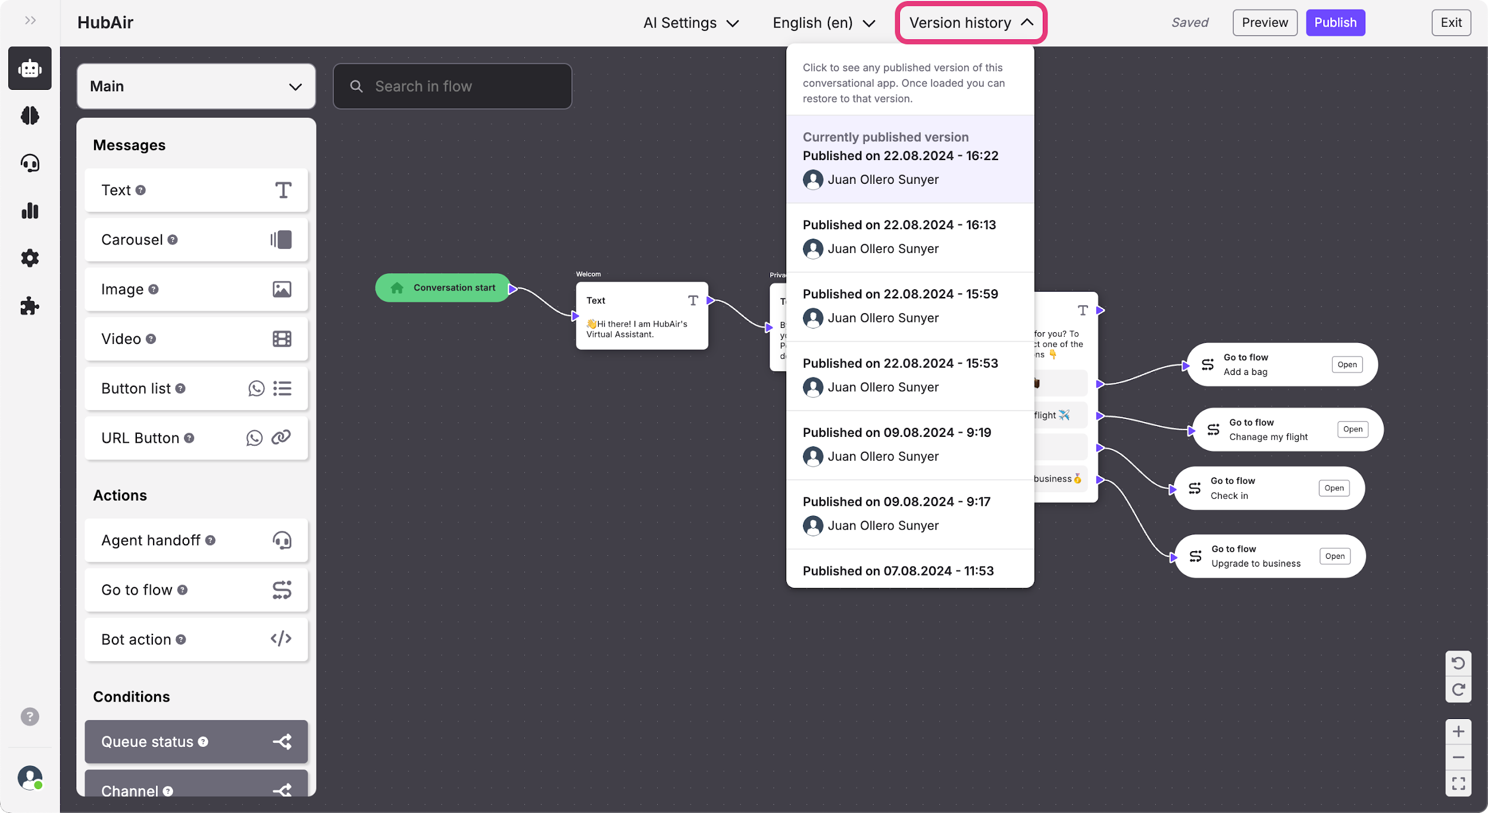Click the brain AI icon in sidebar
The width and height of the screenshot is (1488, 813).
click(x=30, y=115)
